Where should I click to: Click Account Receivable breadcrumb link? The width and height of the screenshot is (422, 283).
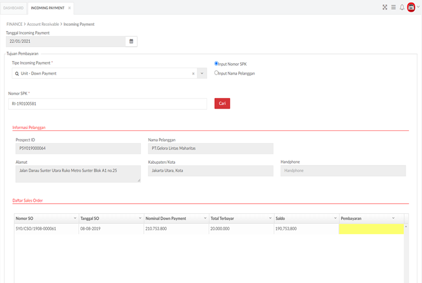[x=43, y=24]
